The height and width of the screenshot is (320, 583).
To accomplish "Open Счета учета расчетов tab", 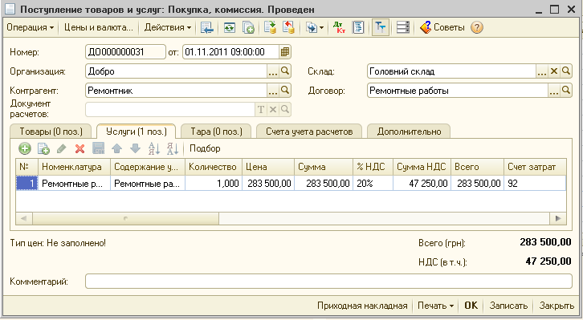I will tap(309, 132).
